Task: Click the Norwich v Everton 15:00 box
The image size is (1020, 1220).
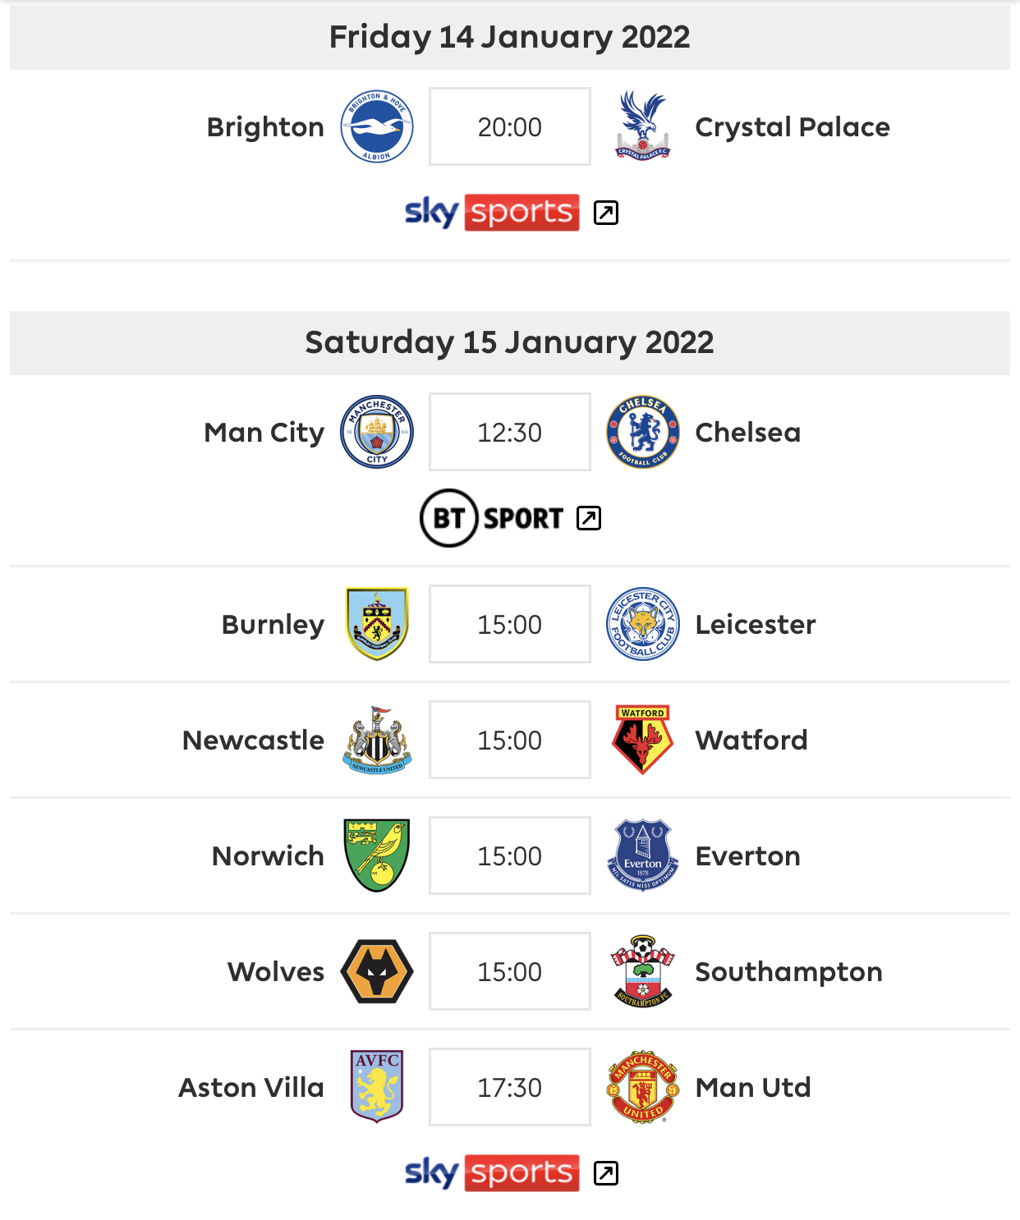Action: 510,855
